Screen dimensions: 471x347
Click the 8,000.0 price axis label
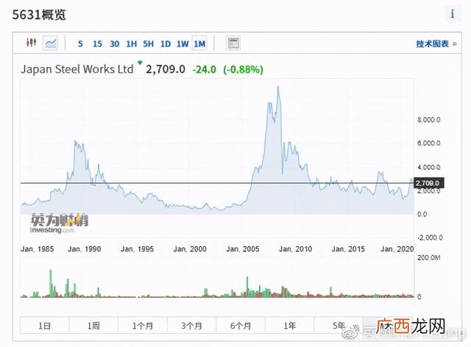tap(428, 120)
